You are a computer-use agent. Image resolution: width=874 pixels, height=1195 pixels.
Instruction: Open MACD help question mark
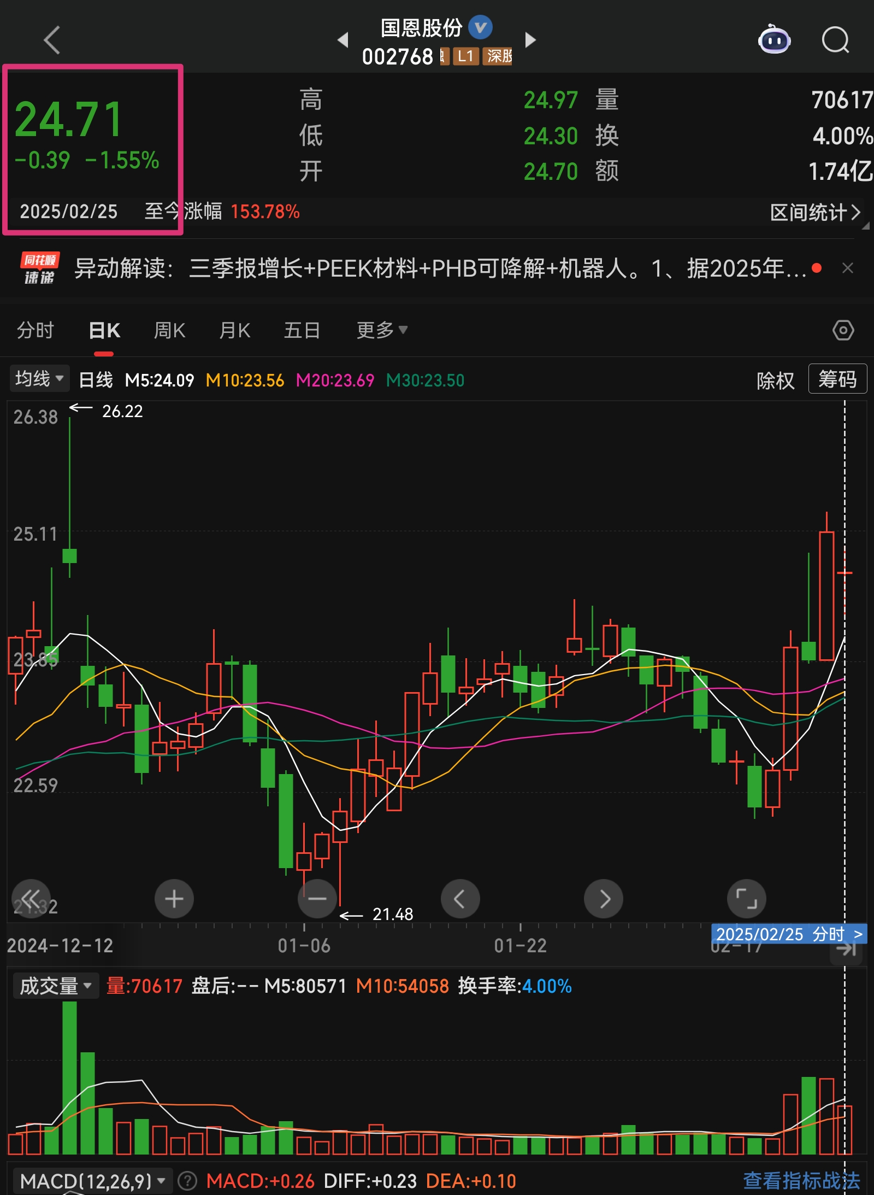click(187, 1181)
